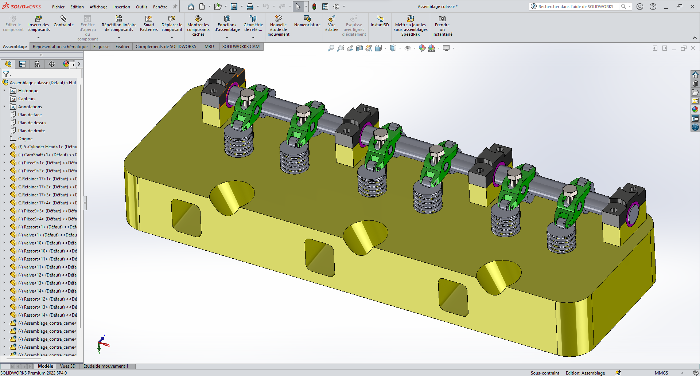Create a Vue éclatée exploded view
The width and height of the screenshot is (700, 376).
click(331, 23)
